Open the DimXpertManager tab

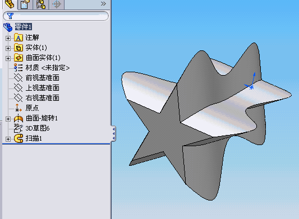point(57,4)
